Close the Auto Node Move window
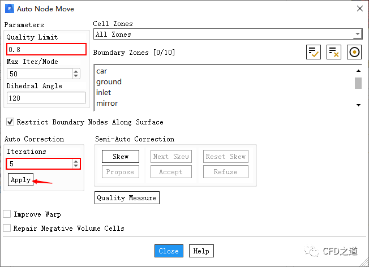Viewport: 369px width, 267px height. 359,9
